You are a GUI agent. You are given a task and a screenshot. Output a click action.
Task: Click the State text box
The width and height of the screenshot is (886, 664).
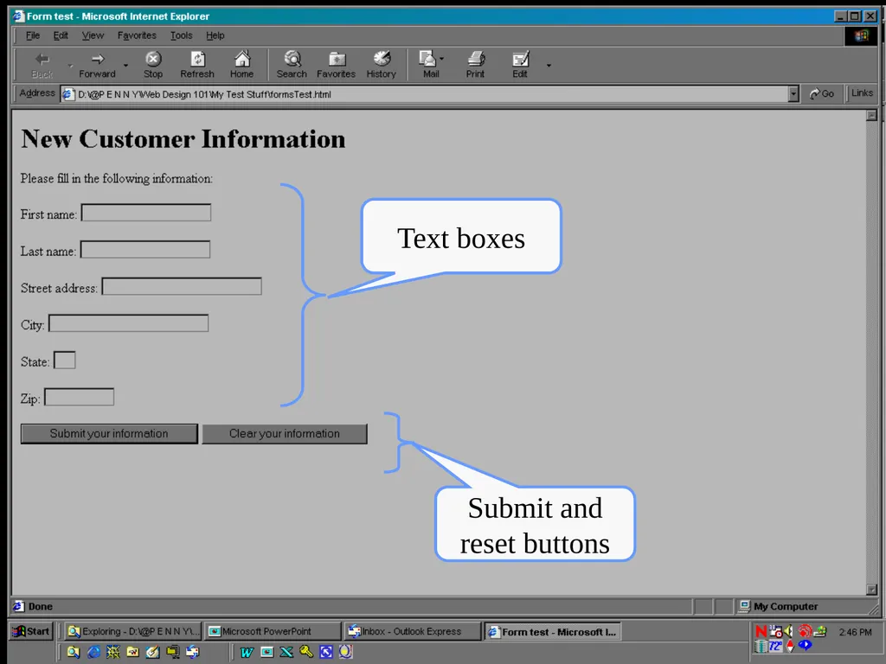64,361
